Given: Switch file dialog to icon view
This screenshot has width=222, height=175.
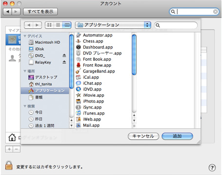Looking at the screenshot, I should click(x=49, y=25).
